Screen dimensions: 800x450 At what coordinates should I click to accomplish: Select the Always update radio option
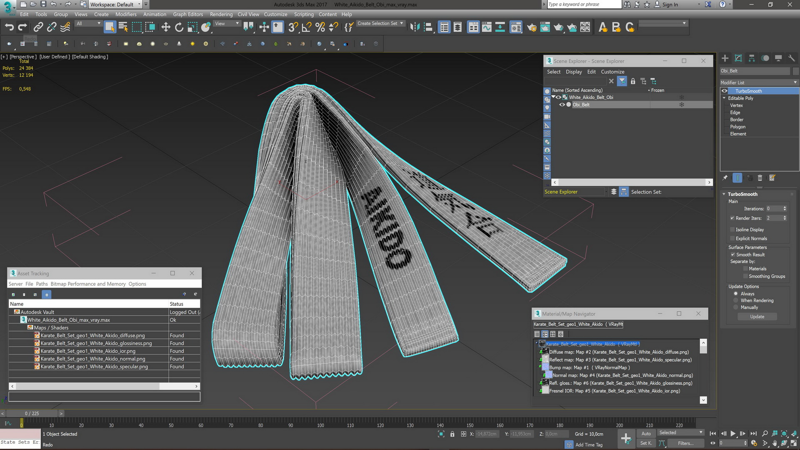(736, 294)
